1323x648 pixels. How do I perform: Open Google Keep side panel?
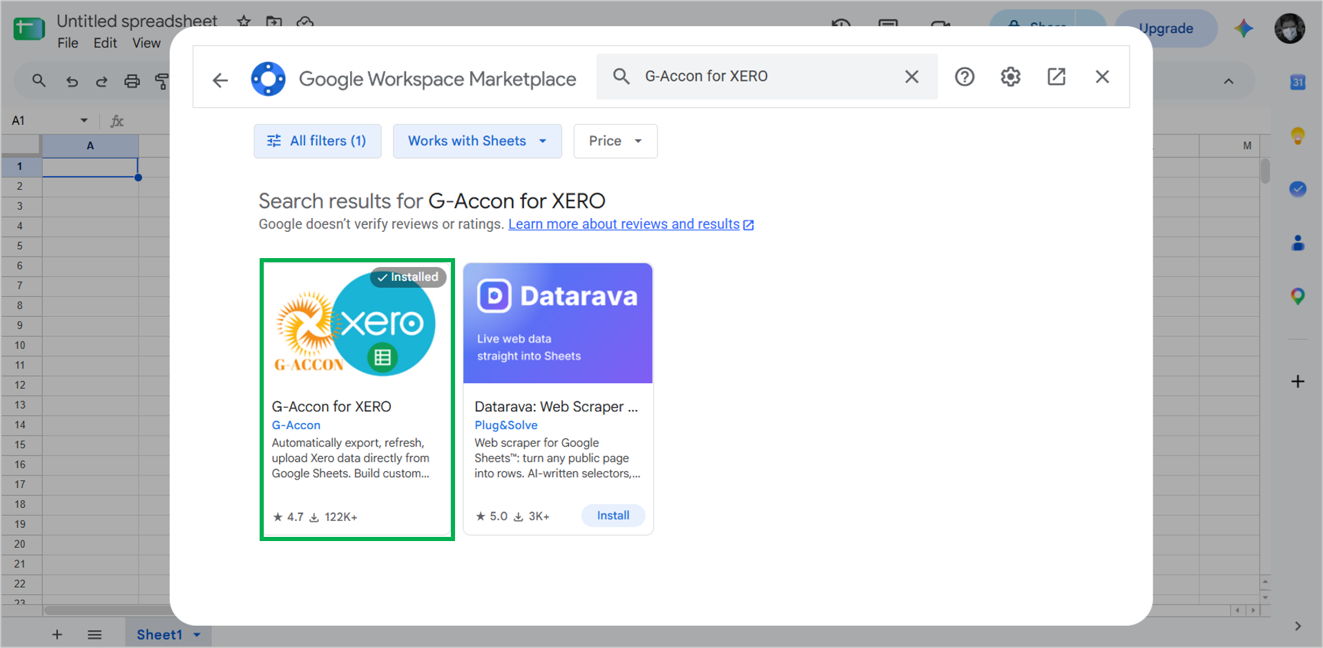point(1298,135)
